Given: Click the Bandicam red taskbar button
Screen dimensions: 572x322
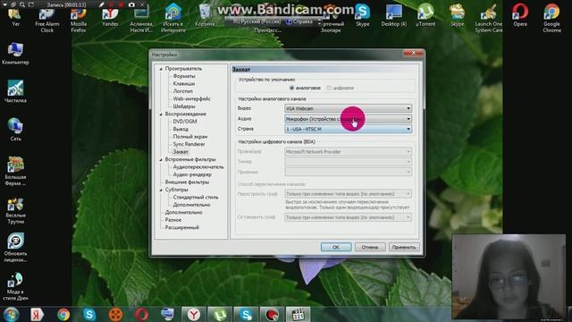Looking at the screenshot, I should pyautogui.click(x=272, y=314).
